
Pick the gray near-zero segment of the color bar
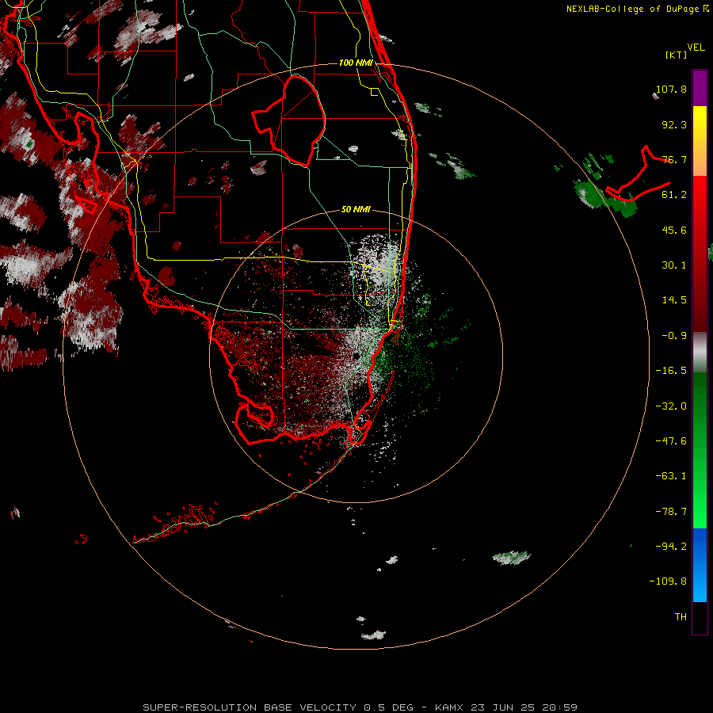point(700,352)
